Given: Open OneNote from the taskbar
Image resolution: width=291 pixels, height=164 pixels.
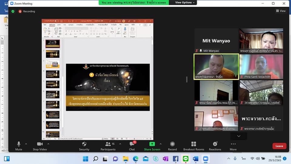Looking at the screenshot, I should pyautogui.click(x=166, y=159).
